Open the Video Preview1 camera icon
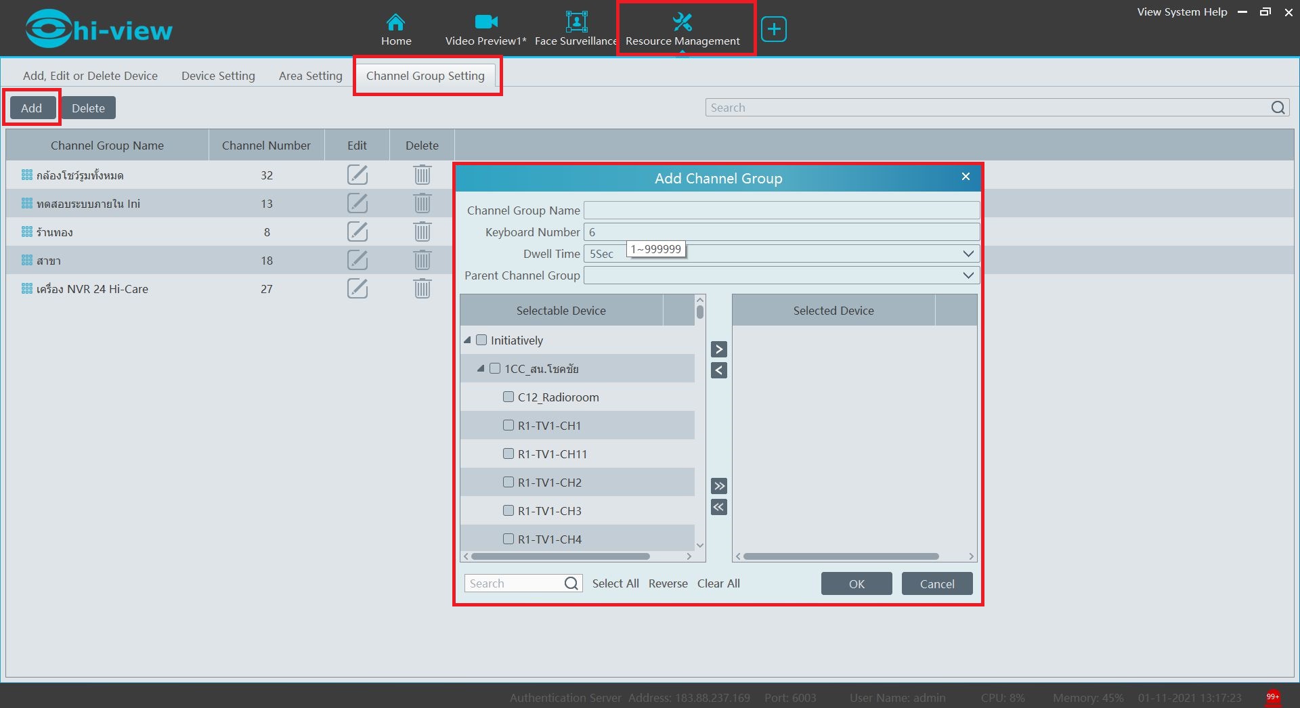The width and height of the screenshot is (1300, 708). coord(485,22)
